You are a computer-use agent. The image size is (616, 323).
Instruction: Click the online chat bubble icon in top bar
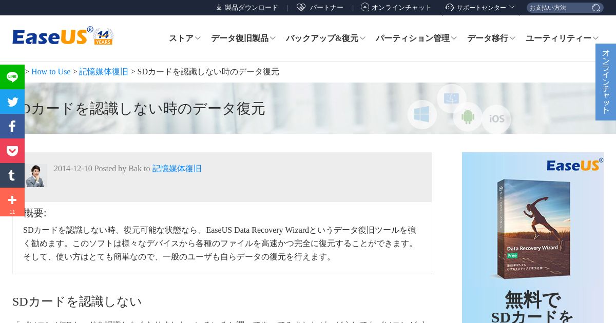tap(365, 7)
